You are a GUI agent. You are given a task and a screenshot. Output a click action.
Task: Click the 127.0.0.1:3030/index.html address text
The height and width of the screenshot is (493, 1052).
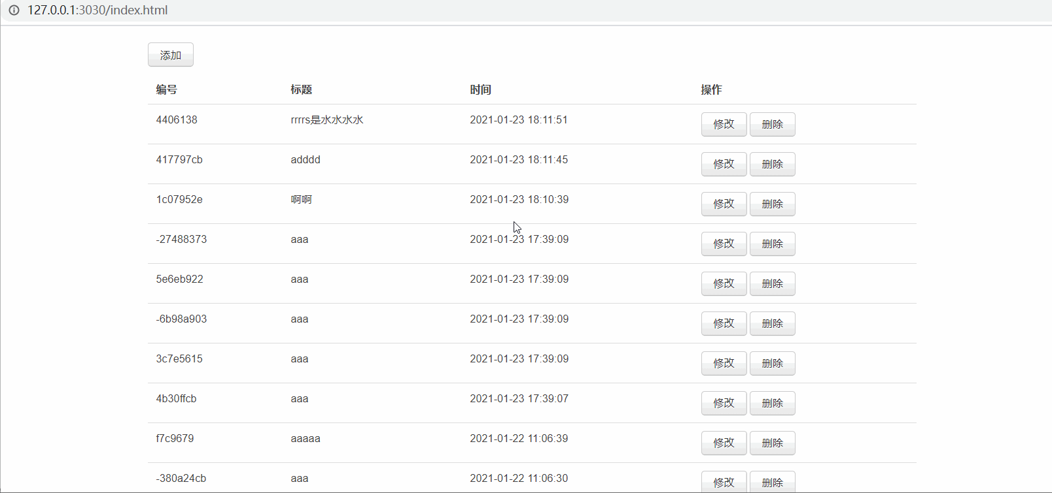97,10
